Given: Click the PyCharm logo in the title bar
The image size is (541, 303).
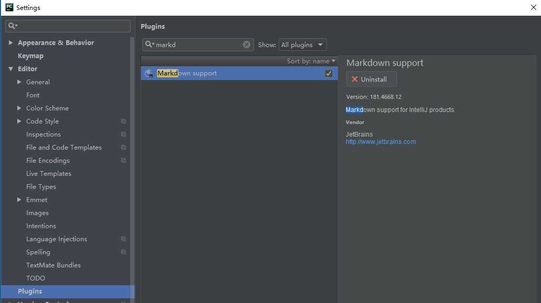Looking at the screenshot, I should [9, 7].
